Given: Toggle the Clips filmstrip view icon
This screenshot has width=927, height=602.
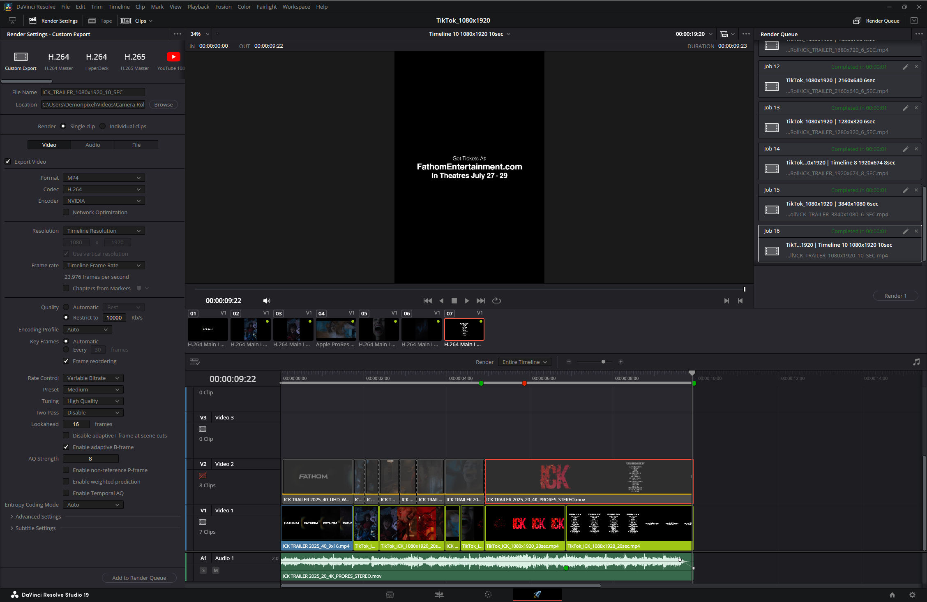Looking at the screenshot, I should [x=126, y=21].
